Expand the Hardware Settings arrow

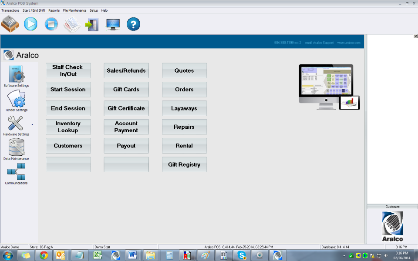[31, 125]
